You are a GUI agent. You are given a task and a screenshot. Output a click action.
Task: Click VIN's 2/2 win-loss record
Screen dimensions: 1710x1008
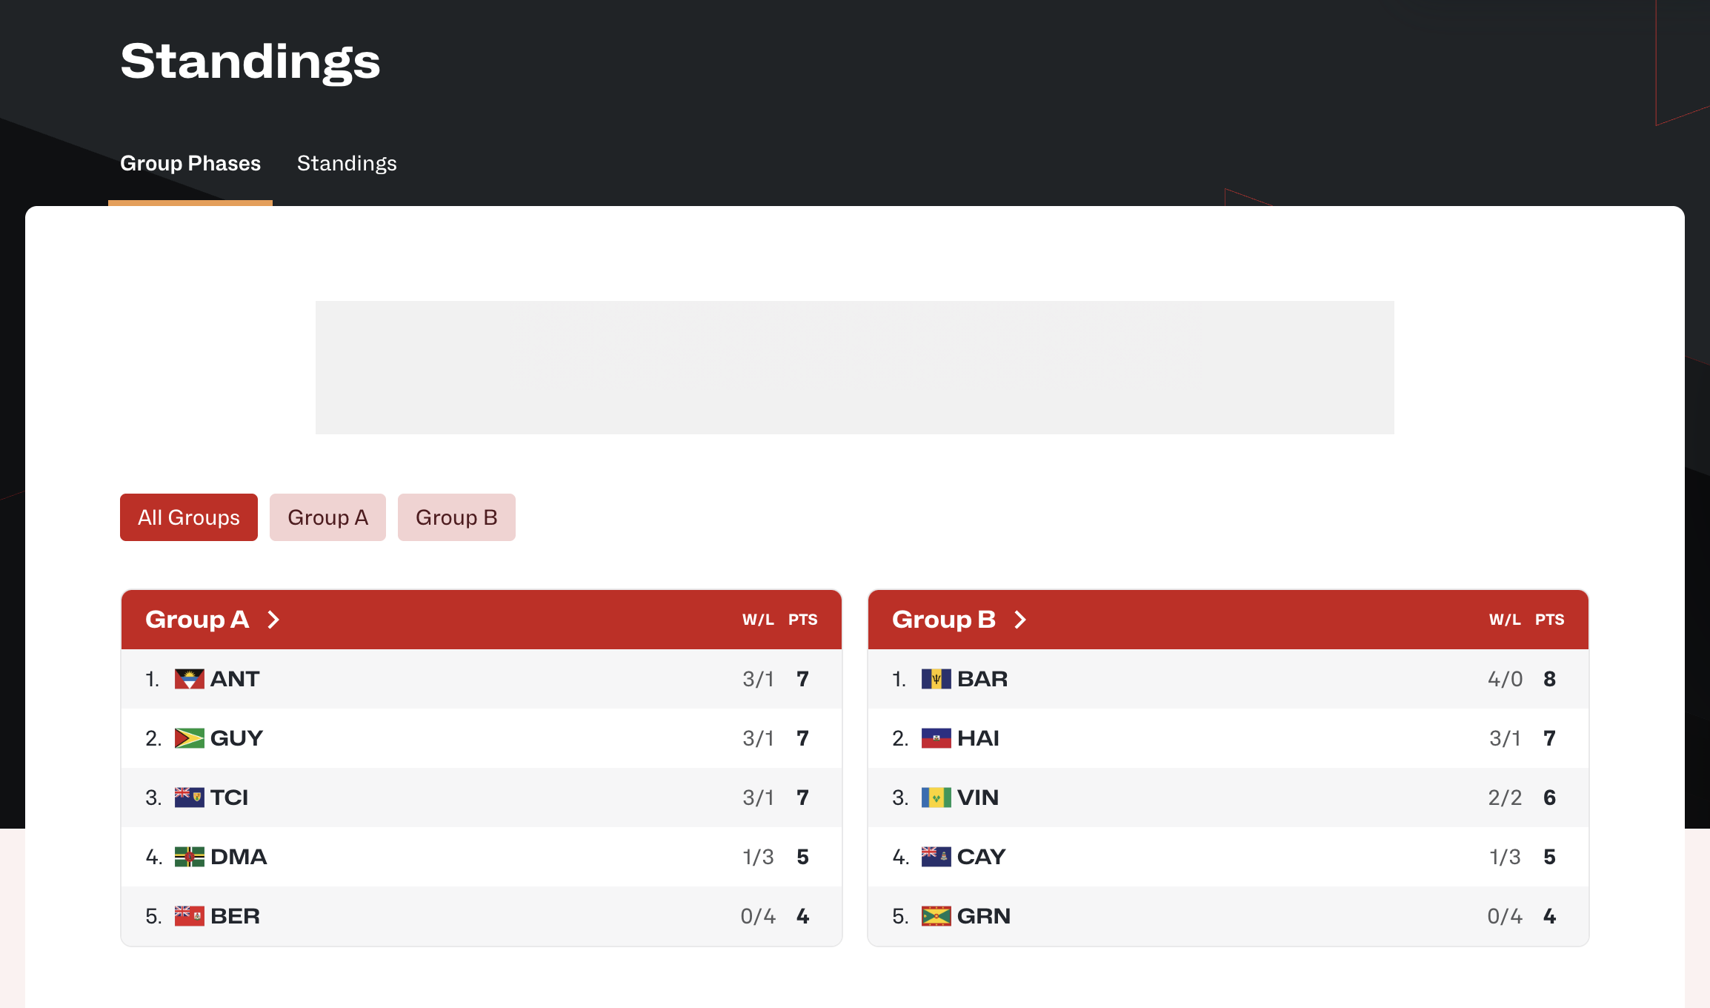pos(1505,798)
